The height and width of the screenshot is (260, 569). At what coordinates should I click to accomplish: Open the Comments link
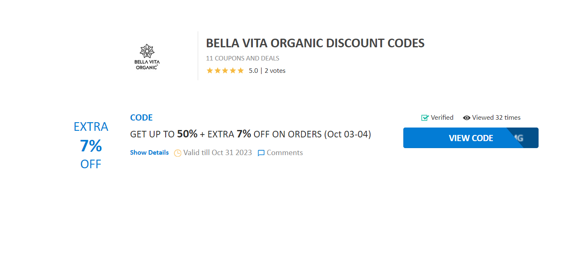pos(284,153)
